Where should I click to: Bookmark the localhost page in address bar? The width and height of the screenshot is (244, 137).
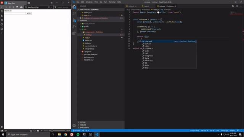coord(49,7)
